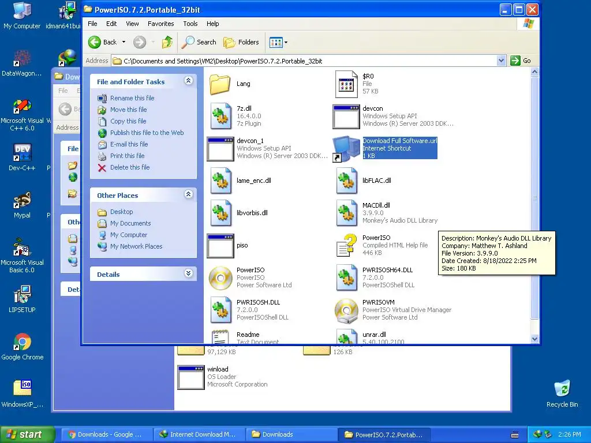Select the lame_enc.dll file icon
Screen dimensions: 591x443
pos(221,181)
